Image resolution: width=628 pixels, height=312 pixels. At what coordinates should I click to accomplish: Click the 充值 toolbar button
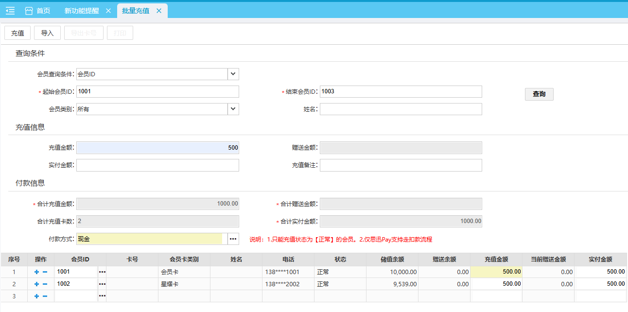point(17,33)
